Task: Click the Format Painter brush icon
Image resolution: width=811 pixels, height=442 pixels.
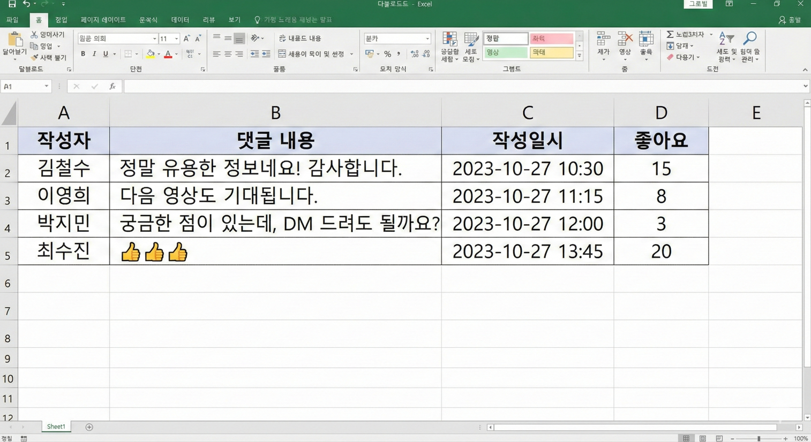Action: 34,57
